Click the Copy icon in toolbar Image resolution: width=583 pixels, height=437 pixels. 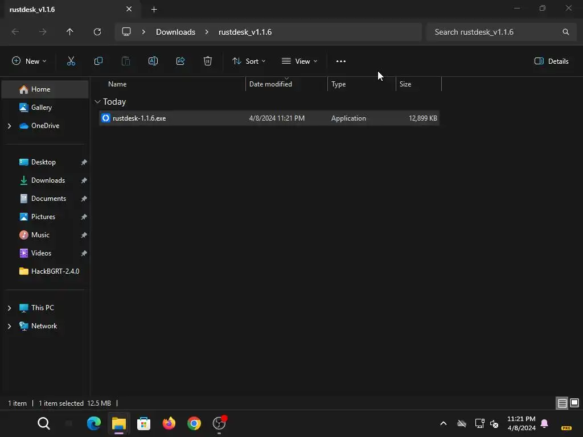point(98,61)
